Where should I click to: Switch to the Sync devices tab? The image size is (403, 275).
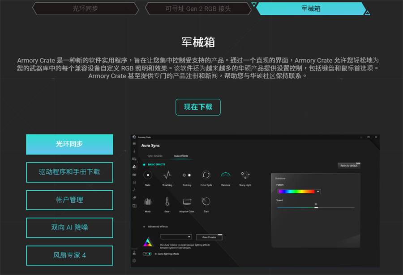click(x=155, y=156)
